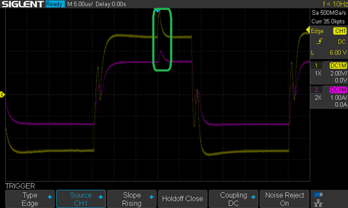Click the rising edge slope icon

click(x=319, y=42)
